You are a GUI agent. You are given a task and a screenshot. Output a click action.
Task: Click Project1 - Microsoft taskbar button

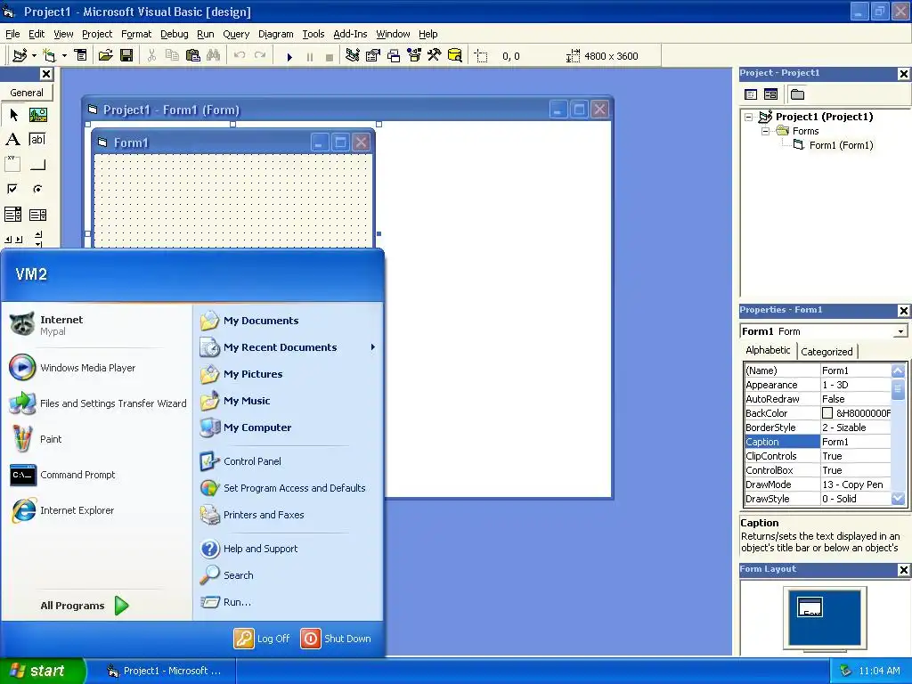pos(167,671)
